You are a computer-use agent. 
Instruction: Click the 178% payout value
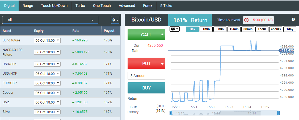[x=108, y=52]
